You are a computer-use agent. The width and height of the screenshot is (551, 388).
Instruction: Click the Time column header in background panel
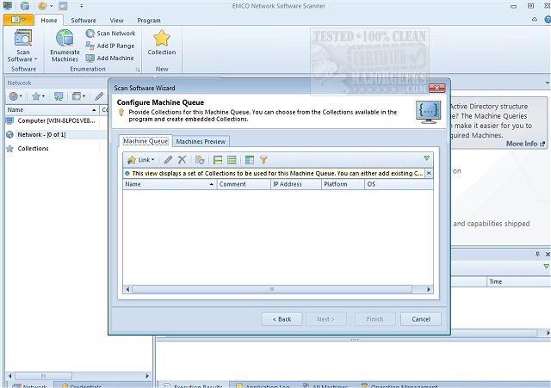point(518,281)
